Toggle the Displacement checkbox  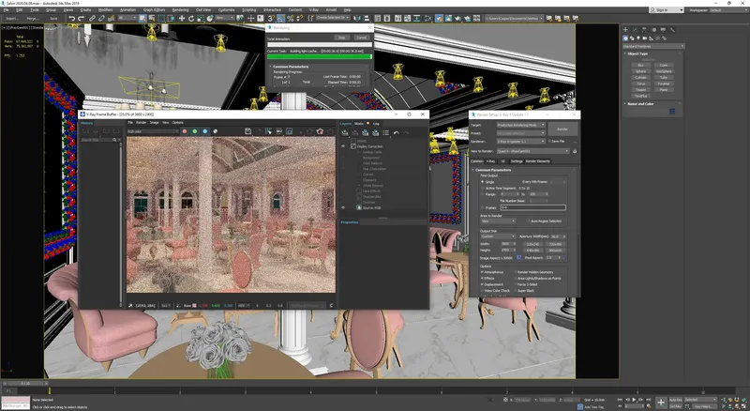[482, 284]
